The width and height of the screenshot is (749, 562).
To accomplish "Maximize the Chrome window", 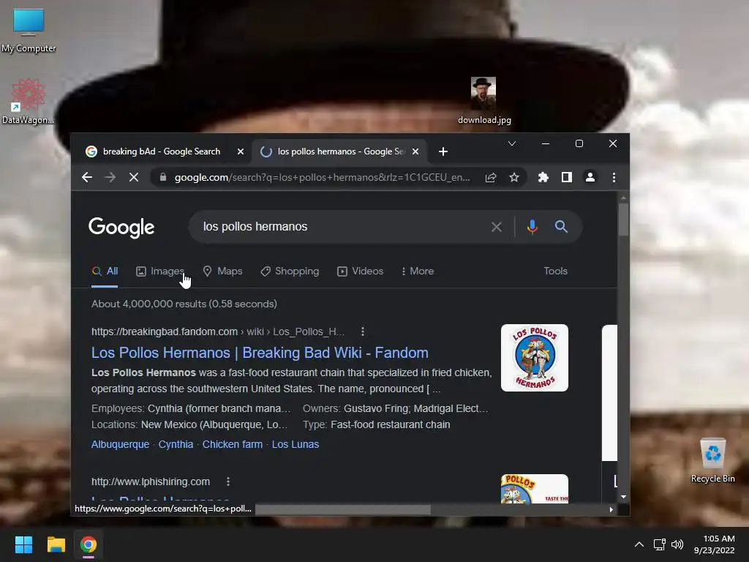I will coord(579,143).
